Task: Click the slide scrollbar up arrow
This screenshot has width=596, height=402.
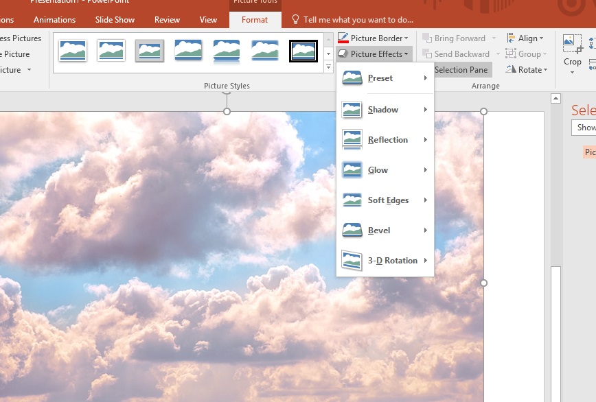Action: 555,99
